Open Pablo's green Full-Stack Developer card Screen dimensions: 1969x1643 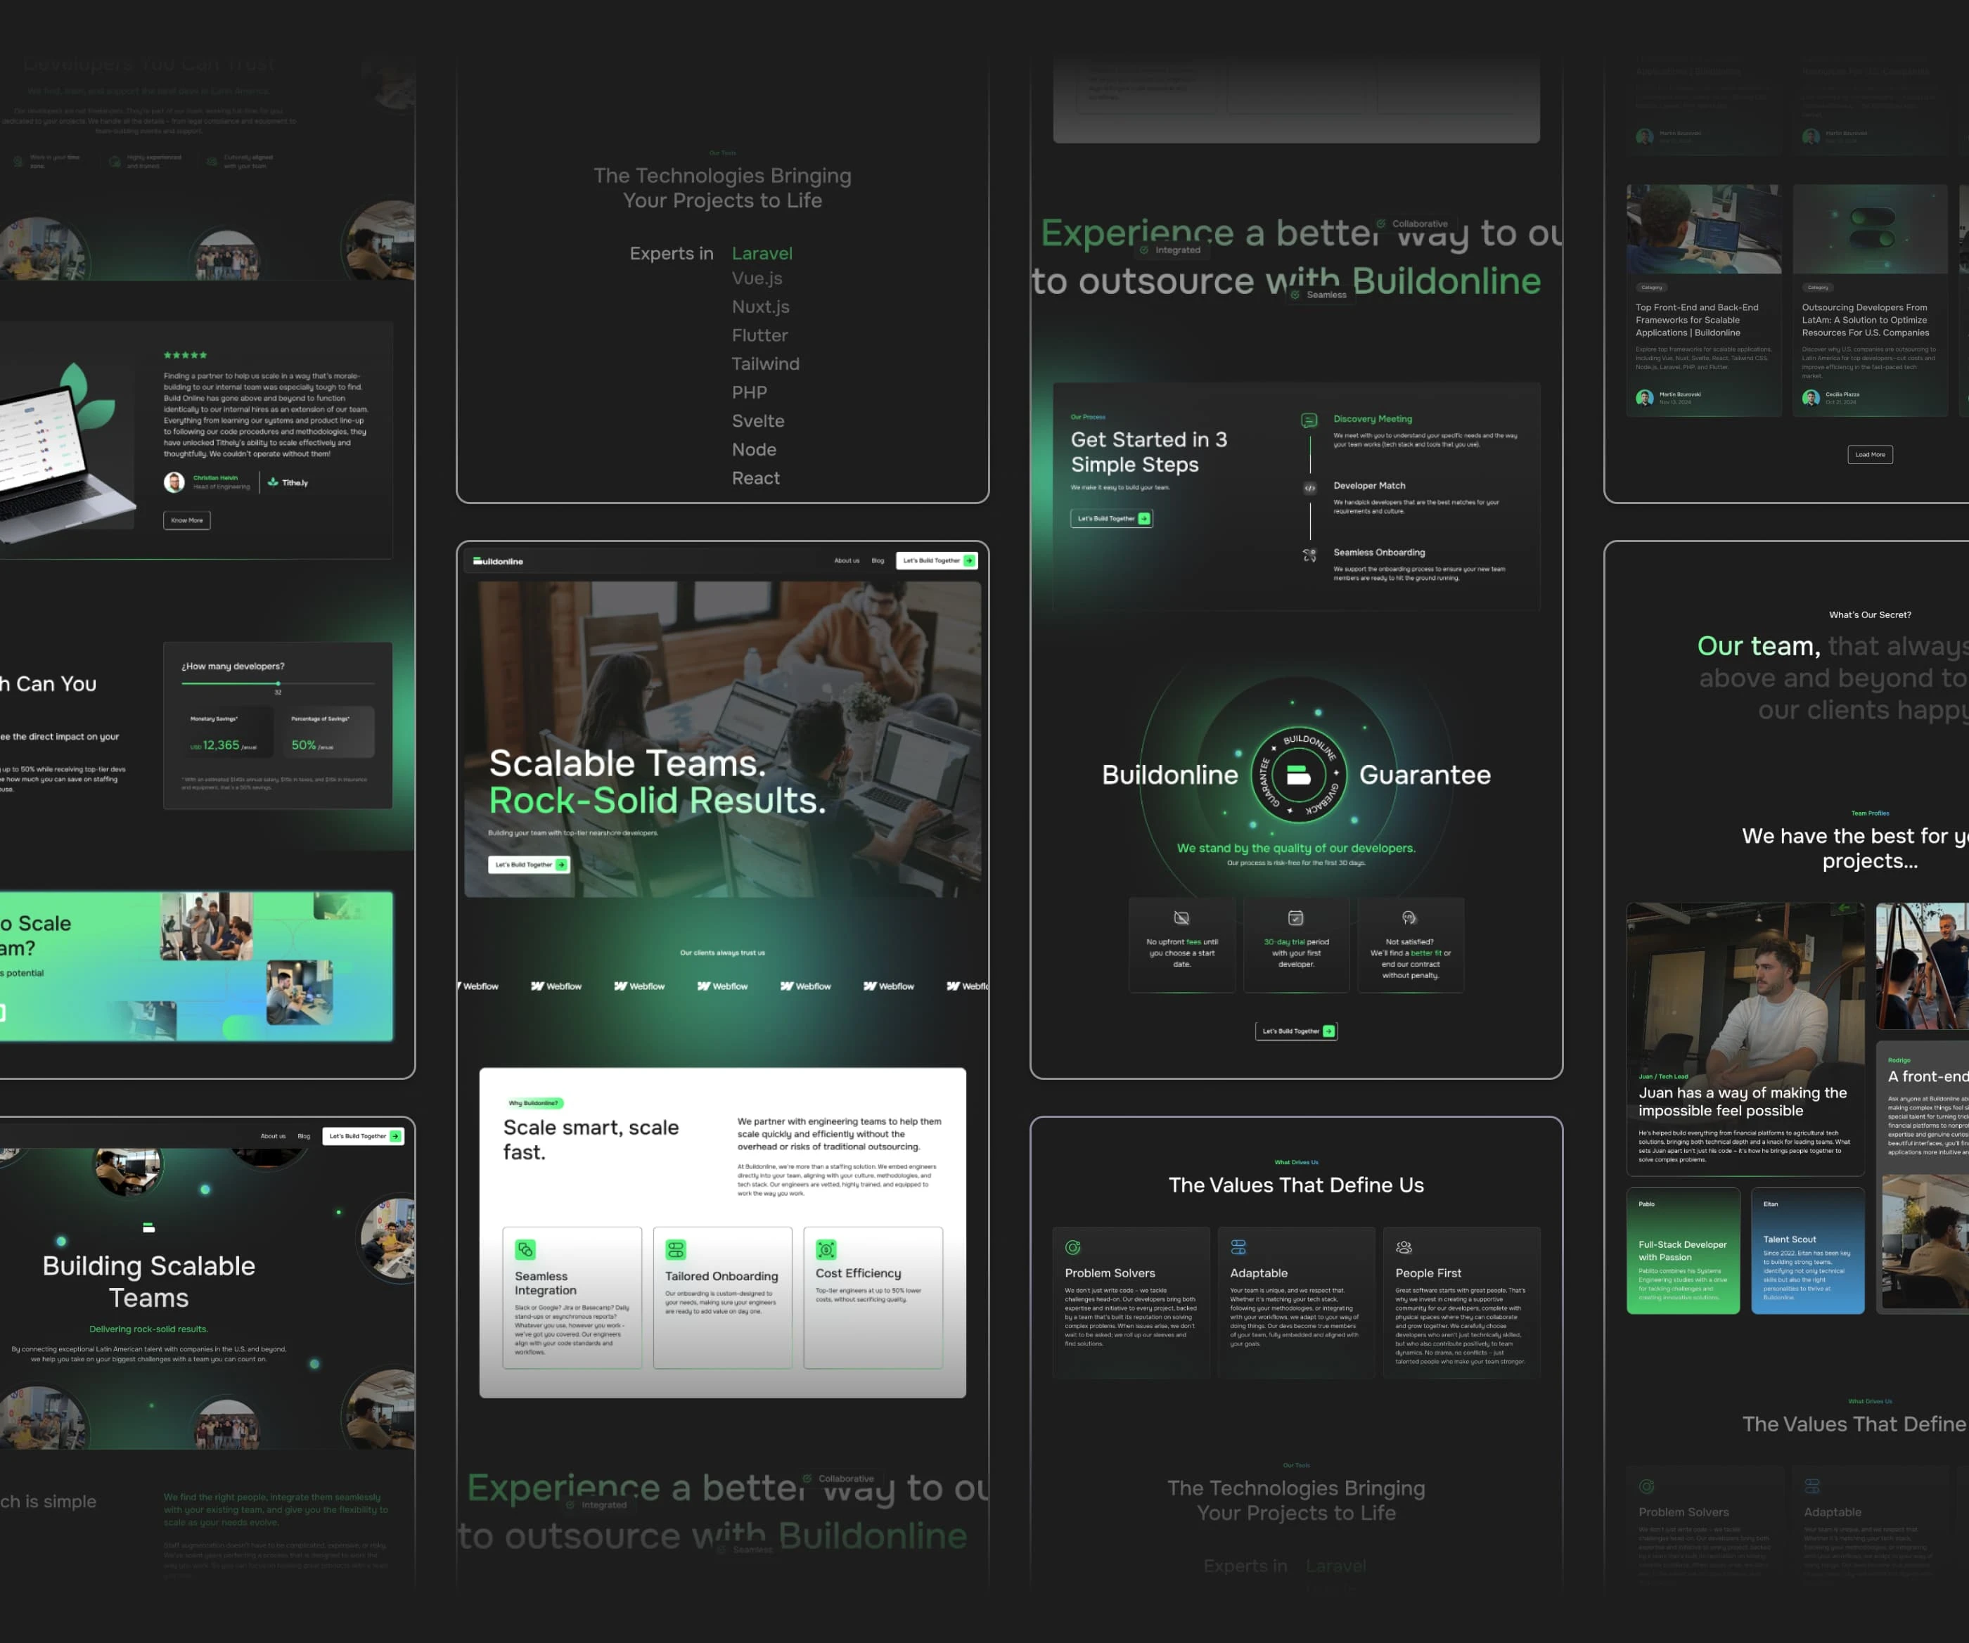point(1683,1251)
